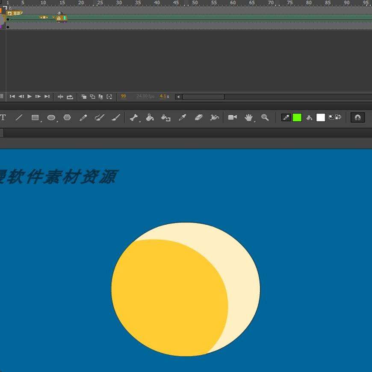Step back one frame
This screenshot has width=372, height=372.
(21, 97)
